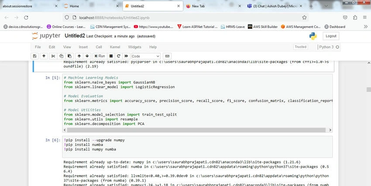
Task: Click the Python logo icon
Action: (313, 36)
